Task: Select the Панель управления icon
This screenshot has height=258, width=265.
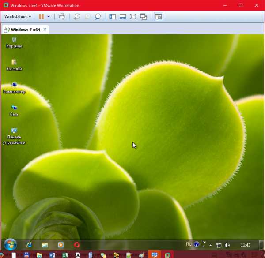Action: click(x=14, y=136)
